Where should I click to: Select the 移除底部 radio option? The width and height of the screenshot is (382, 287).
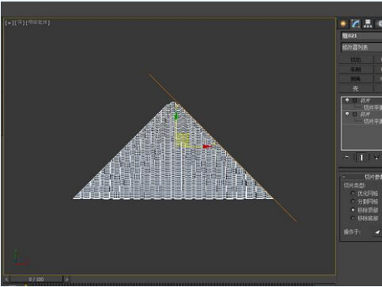(353, 218)
